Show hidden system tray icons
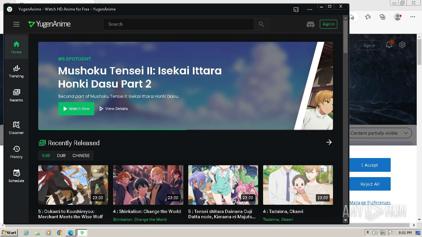The image size is (422, 237). pos(368,233)
